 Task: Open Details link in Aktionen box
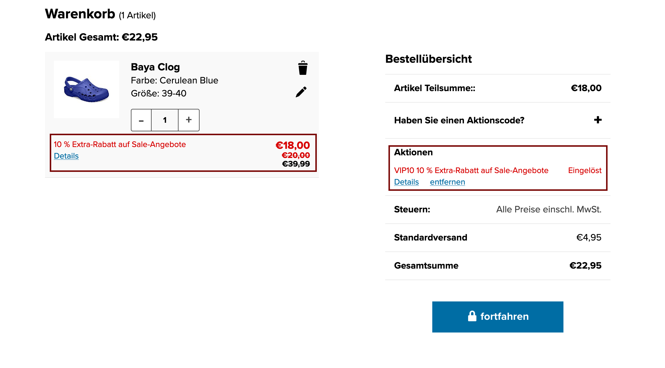(406, 182)
